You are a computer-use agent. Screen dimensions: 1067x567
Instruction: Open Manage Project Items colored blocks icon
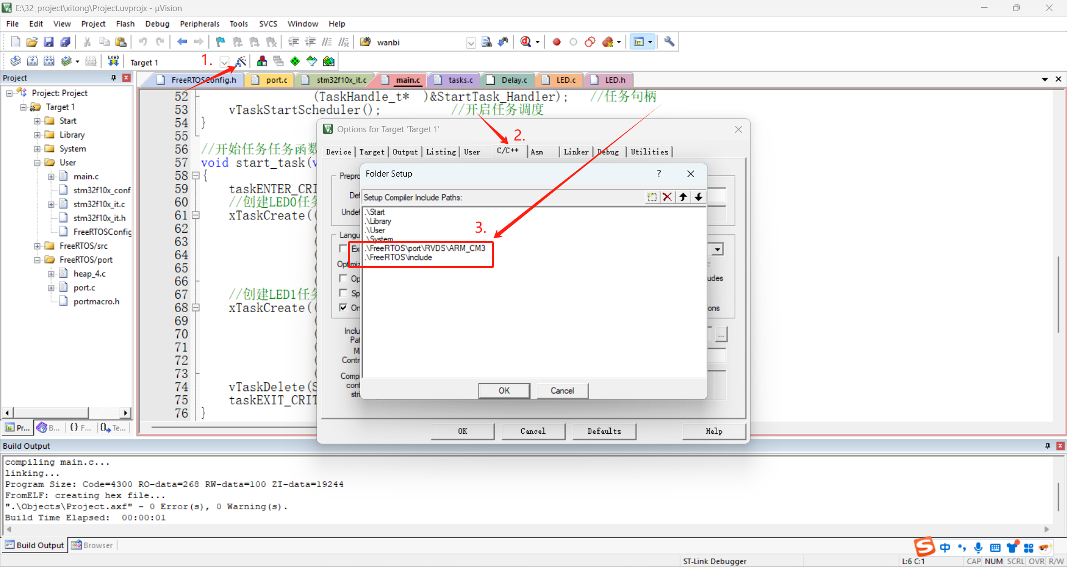(262, 61)
